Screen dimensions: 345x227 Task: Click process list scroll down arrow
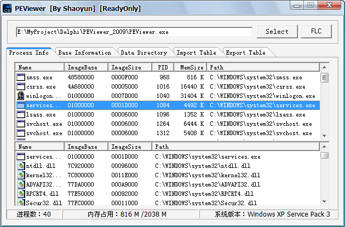(325, 136)
